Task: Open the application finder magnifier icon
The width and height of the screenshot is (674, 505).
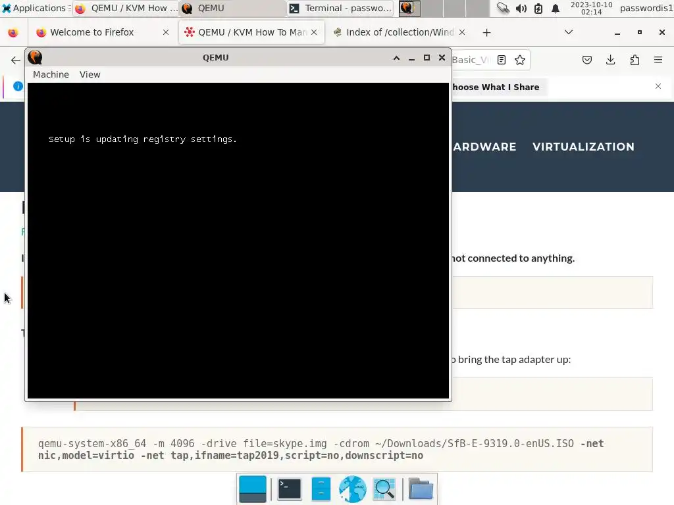Action: (x=384, y=489)
